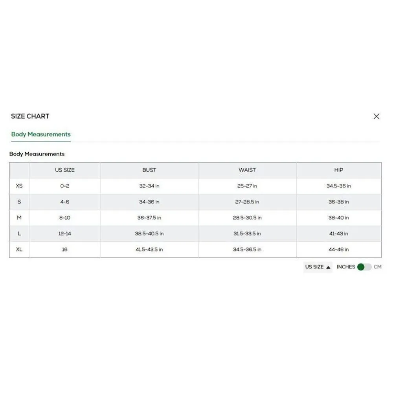The width and height of the screenshot is (393, 393).
Task: Click the CM unit label
Action: click(377, 267)
